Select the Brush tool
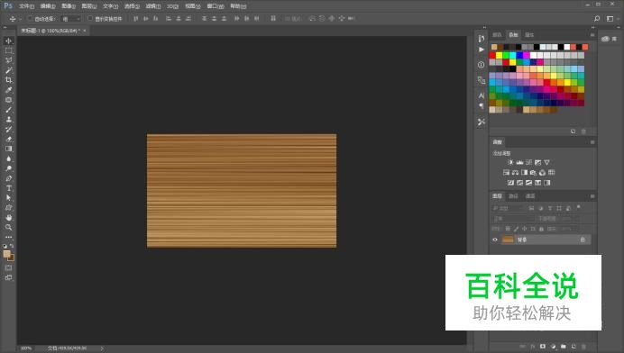Image resolution: width=624 pixels, height=353 pixels. (8, 109)
